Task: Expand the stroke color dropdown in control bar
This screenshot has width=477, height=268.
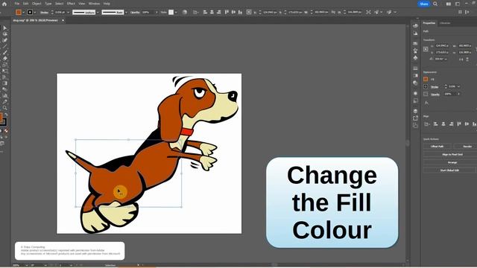Action: pos(35,12)
